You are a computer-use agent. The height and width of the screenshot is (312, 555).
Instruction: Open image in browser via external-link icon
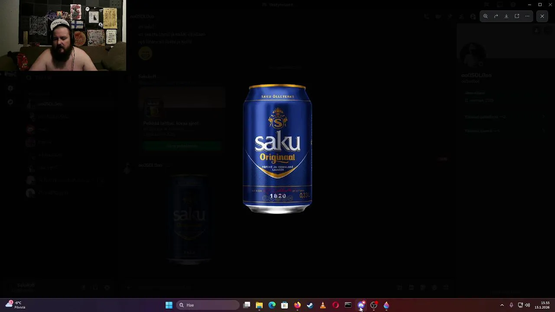pyautogui.click(x=517, y=16)
